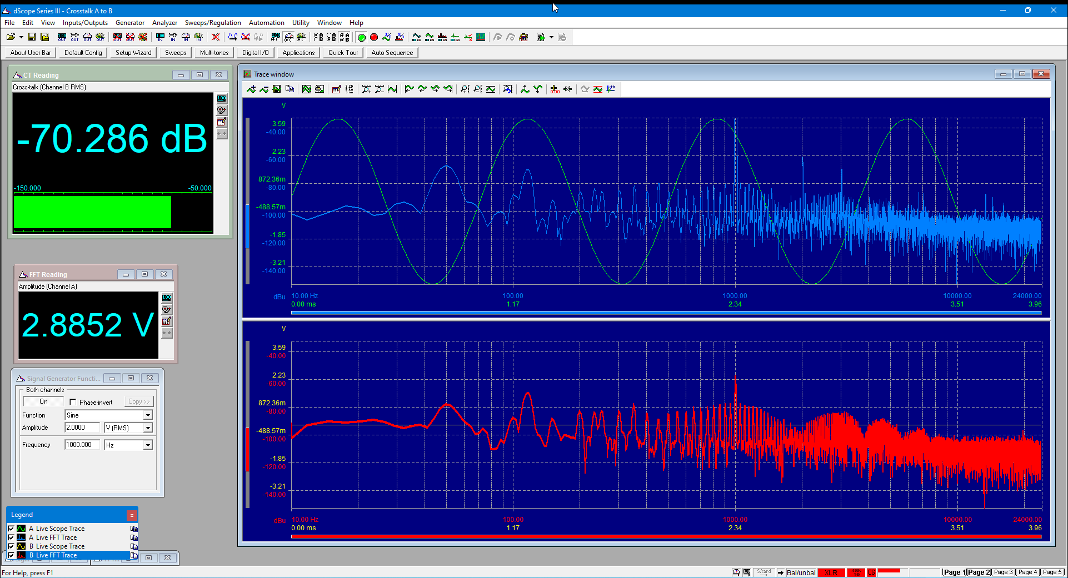
Task: Toggle B Live Scope Trace checkbox
Action: (x=11, y=546)
